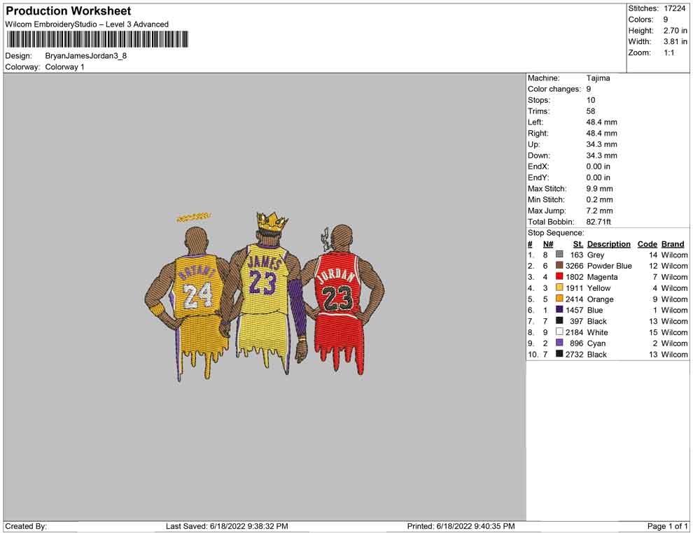Click the EndX value 0.00 in
The width and height of the screenshot is (693, 533).
(x=598, y=166)
